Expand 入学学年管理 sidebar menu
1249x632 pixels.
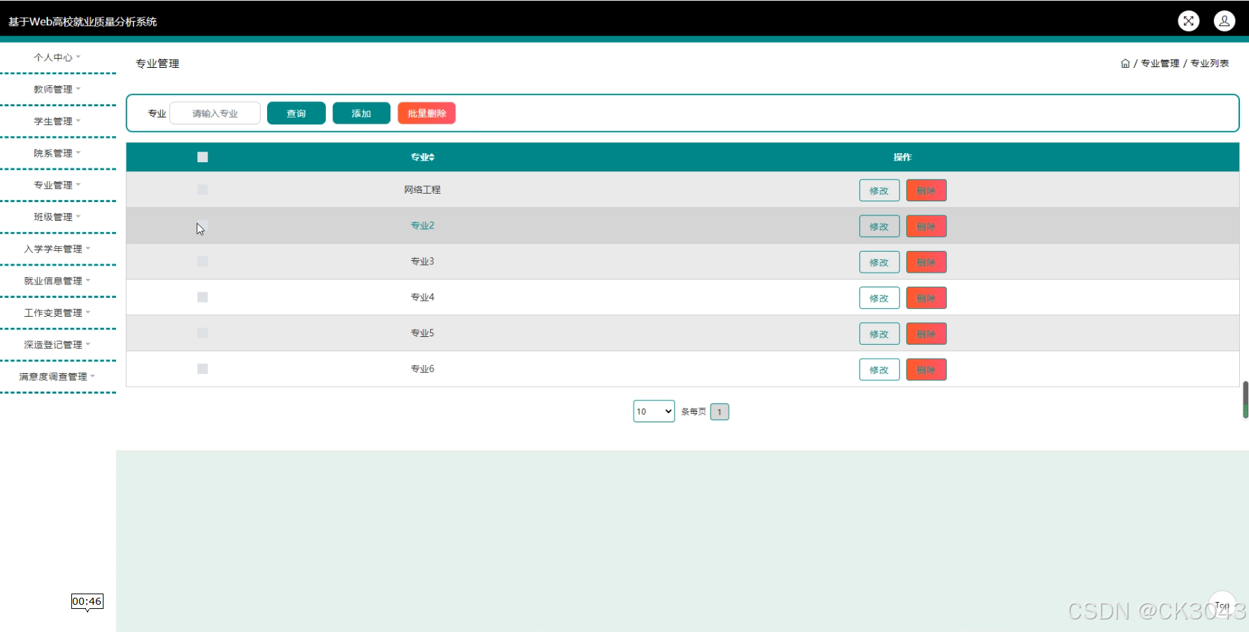(57, 249)
